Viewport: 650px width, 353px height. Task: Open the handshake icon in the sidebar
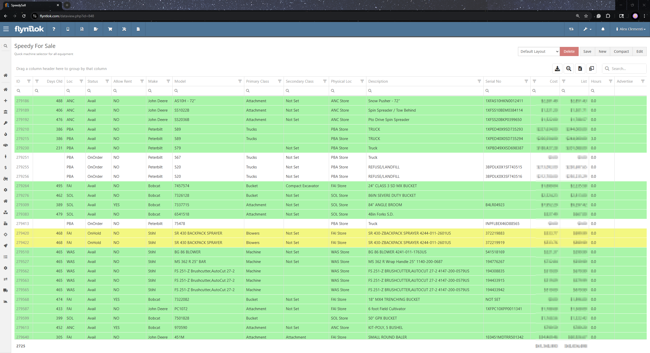point(5,145)
